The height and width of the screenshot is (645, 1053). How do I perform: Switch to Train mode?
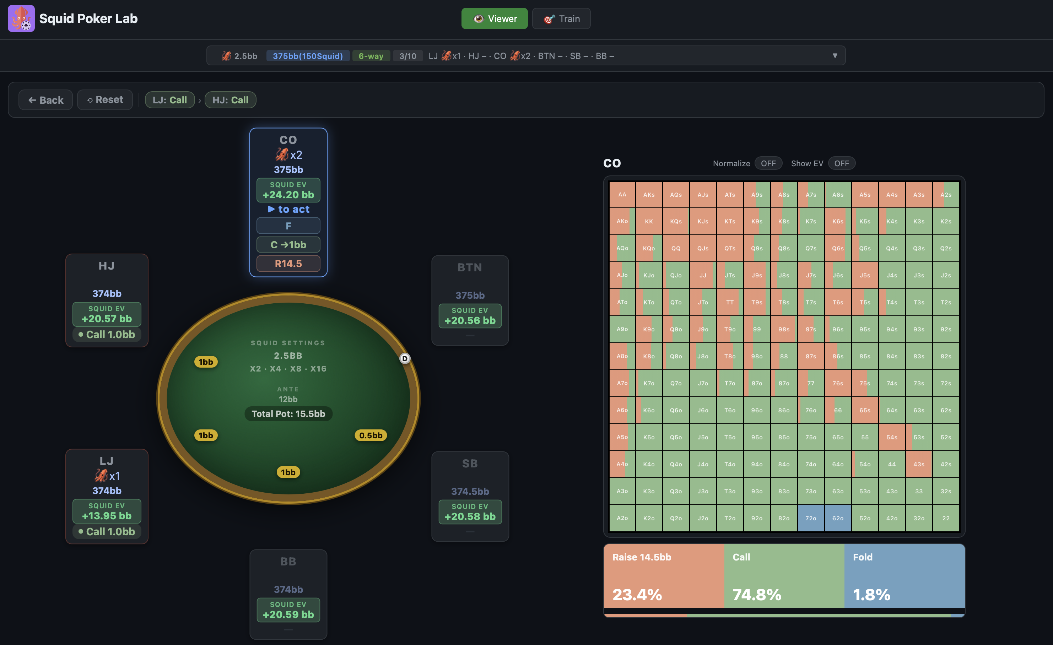coord(561,18)
